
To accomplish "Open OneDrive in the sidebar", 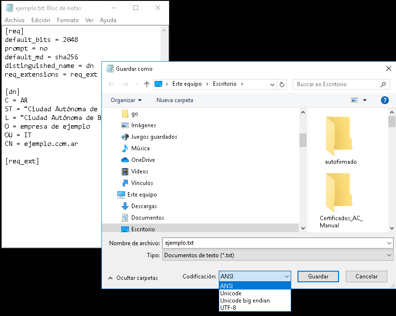I will (x=142, y=160).
